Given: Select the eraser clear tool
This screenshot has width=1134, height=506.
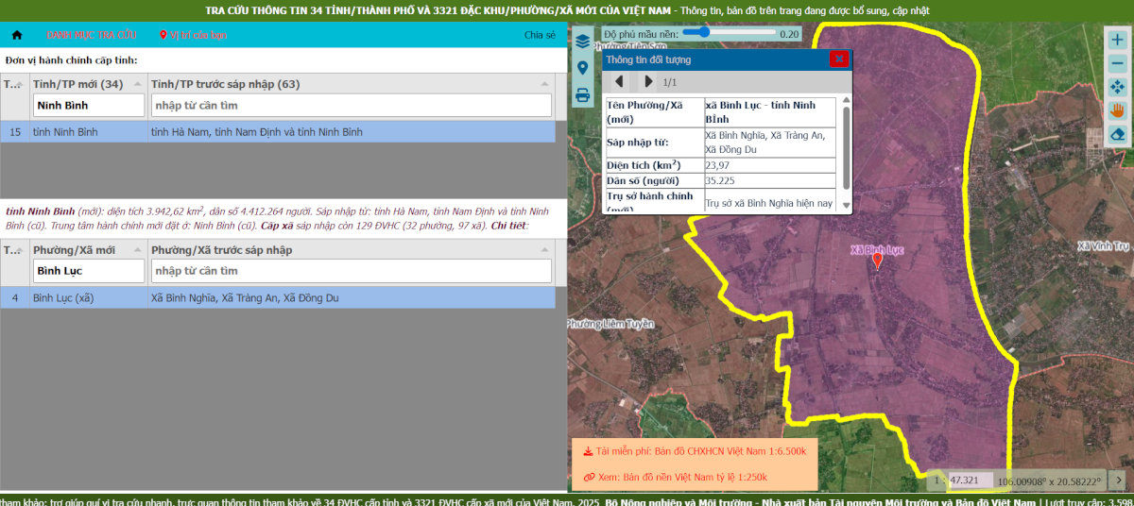Looking at the screenshot, I should click(1117, 134).
